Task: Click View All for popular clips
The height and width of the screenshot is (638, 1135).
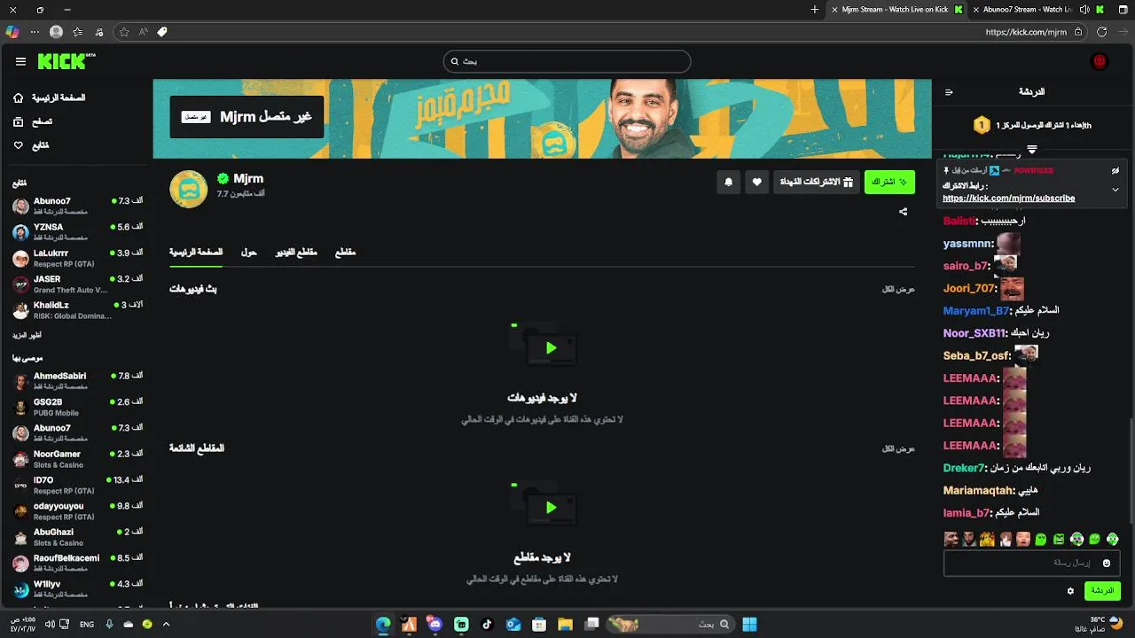Action: pos(897,448)
